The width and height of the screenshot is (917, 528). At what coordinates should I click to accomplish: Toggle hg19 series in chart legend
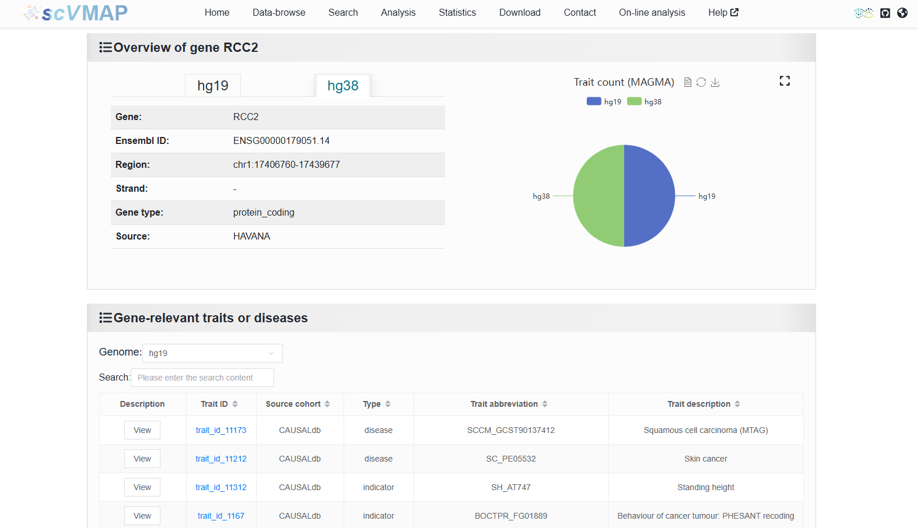pos(604,101)
